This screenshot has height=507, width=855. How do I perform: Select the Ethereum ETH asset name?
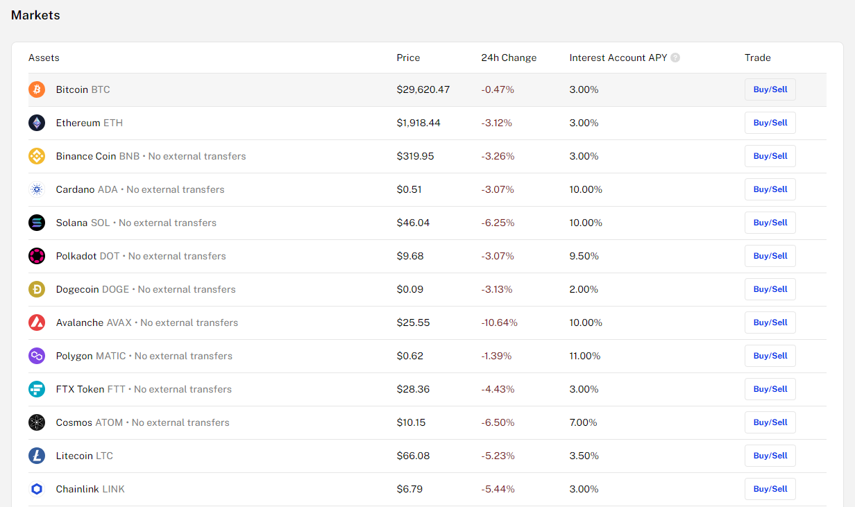(x=90, y=123)
